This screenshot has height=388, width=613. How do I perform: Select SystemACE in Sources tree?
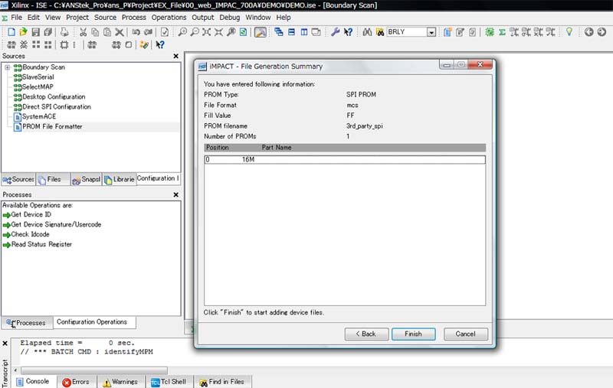pos(39,117)
